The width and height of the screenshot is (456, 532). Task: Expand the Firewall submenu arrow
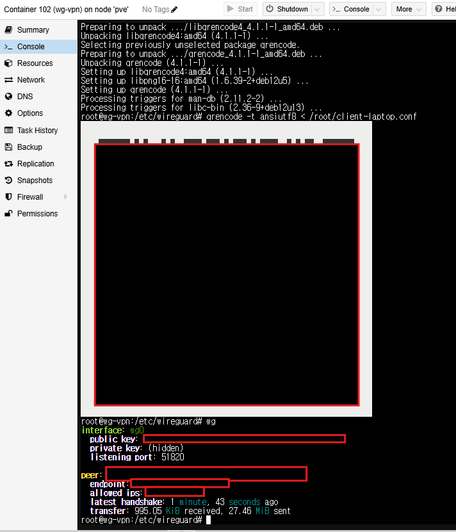(65, 197)
